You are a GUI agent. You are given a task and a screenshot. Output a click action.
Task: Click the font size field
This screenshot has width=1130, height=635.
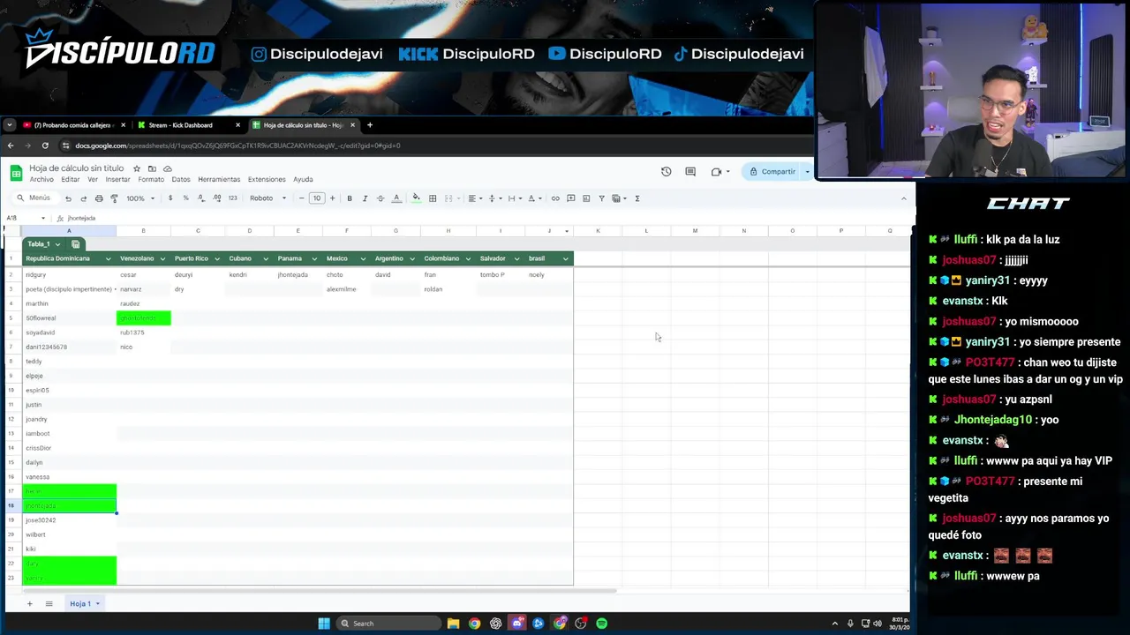pos(316,198)
